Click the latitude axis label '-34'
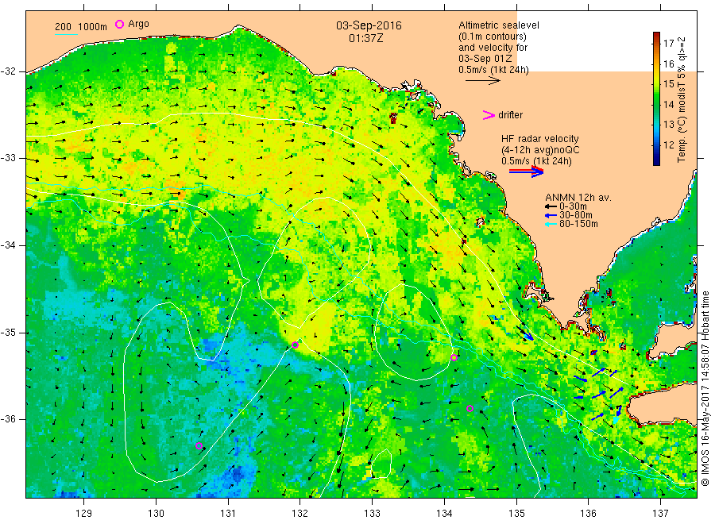715x524 pixels. [8, 245]
